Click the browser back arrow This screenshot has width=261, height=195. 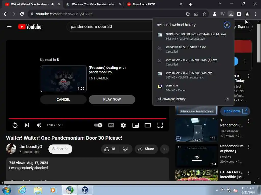tap(6, 14)
